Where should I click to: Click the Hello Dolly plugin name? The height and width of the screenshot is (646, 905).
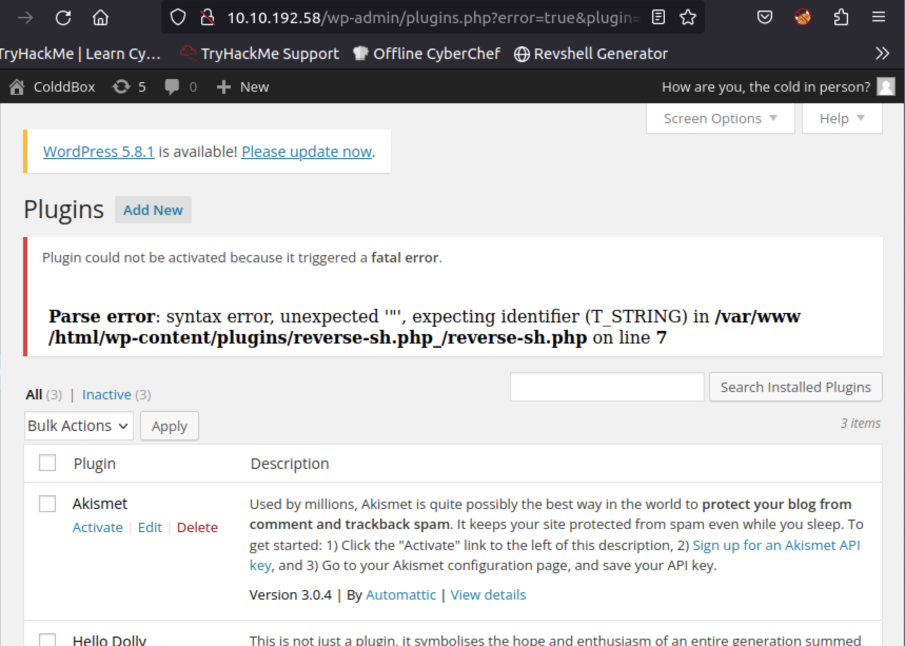pyautogui.click(x=110, y=640)
